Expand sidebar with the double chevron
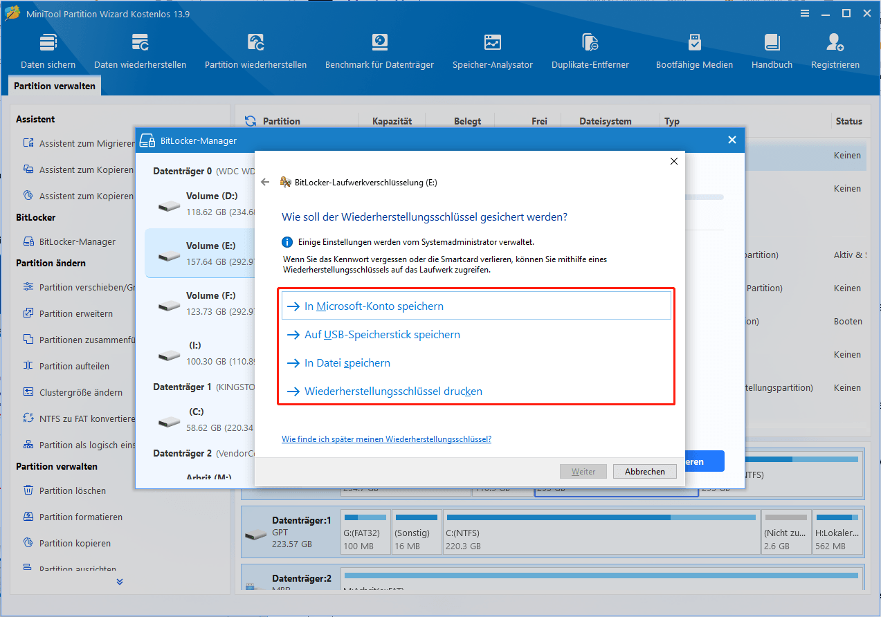Image resolution: width=881 pixels, height=617 pixels. 120,582
